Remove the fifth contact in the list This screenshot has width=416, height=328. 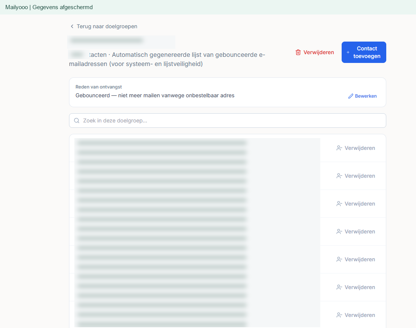356,259
